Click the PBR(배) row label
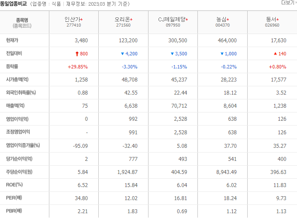The height and width of the screenshot is (218, 297). 14,211
